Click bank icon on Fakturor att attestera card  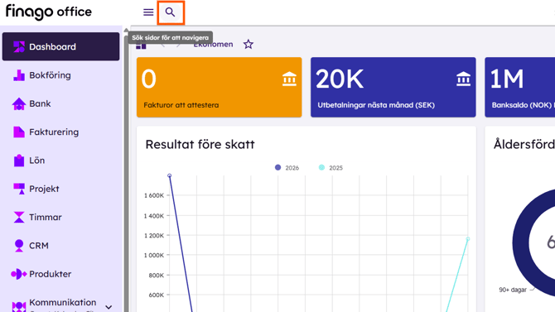[x=289, y=79]
